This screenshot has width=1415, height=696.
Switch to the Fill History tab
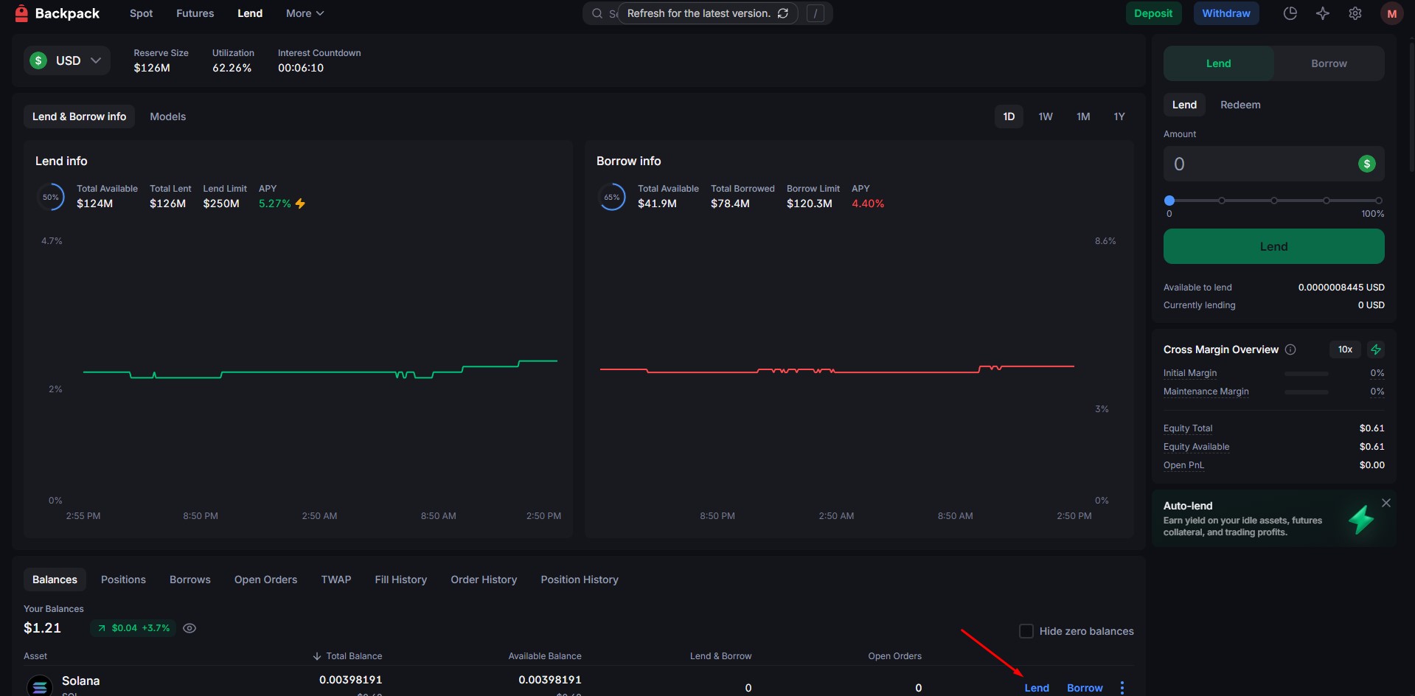400,580
